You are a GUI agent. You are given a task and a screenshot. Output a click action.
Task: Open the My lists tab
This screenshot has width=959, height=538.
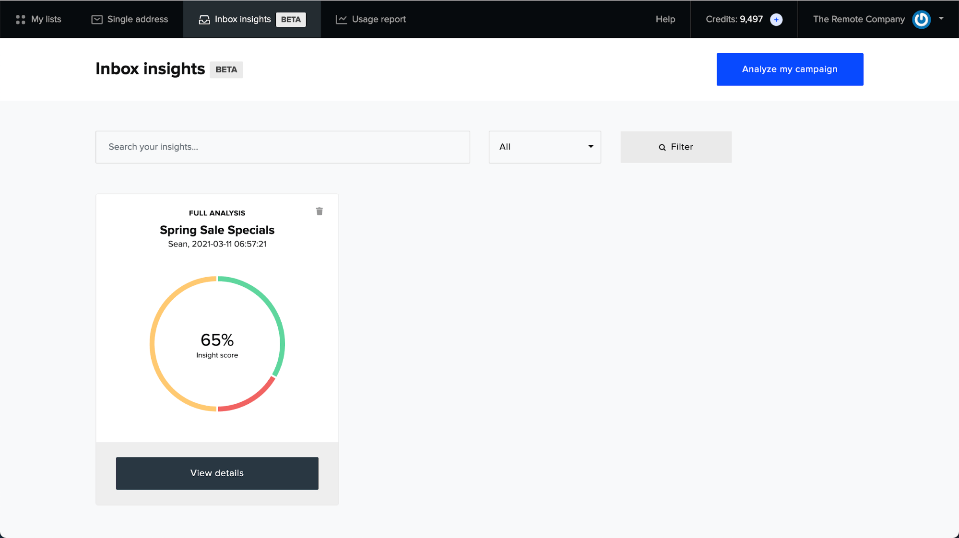click(38, 19)
